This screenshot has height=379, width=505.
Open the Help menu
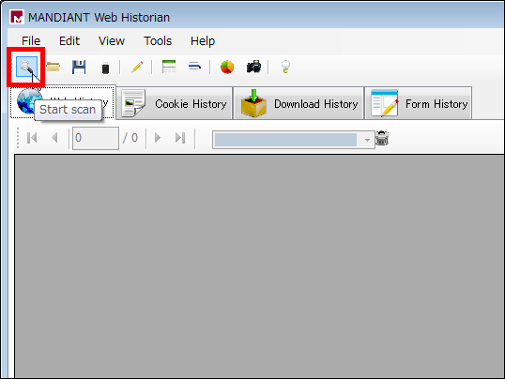[x=203, y=41]
